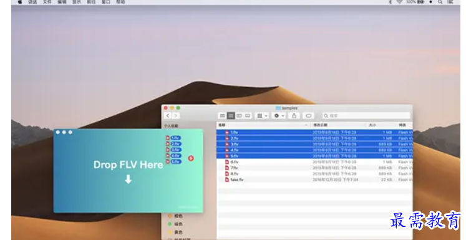Image resolution: width=466 pixels, height=240 pixels.
Task: Open the 帮助 menu
Action: tap(120, 2)
